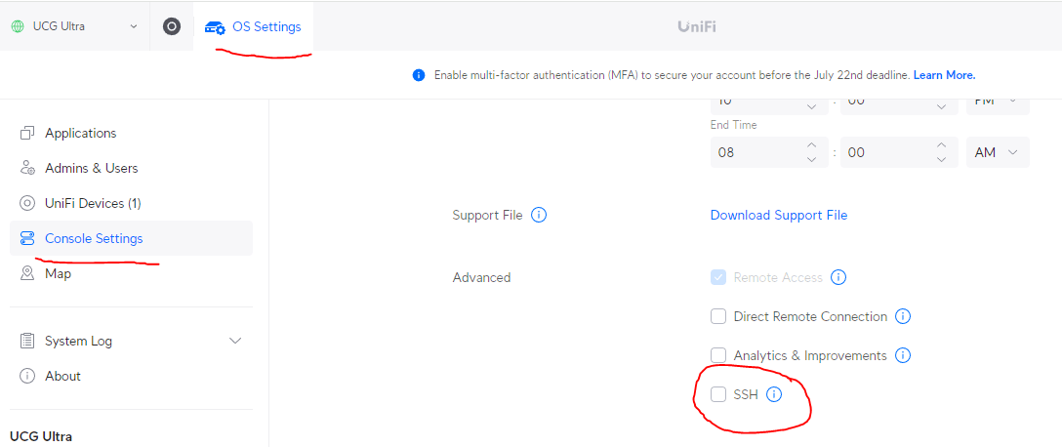Viewport: 1062px width, 447px height.
Task: Click the Map pin icon
Action: tap(27, 273)
